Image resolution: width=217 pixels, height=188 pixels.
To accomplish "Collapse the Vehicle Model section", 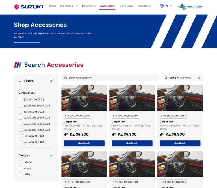I will click(51, 93).
